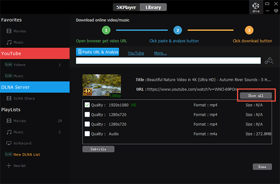
Task: Click the video Title text line
Action: (x=203, y=80)
